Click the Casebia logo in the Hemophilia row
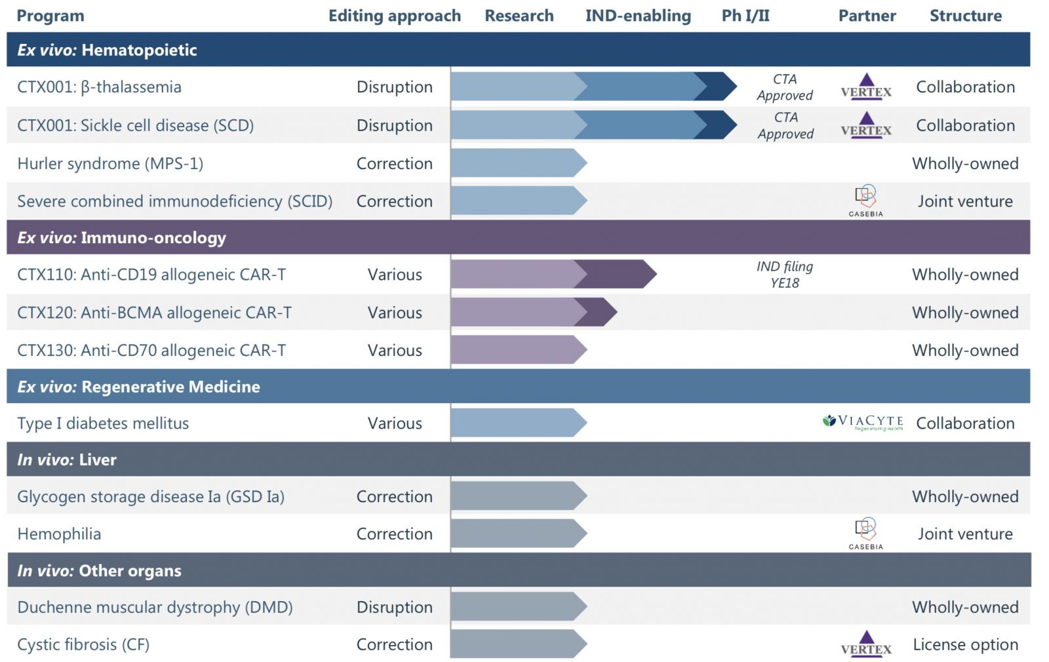The width and height of the screenshot is (1049, 662). click(x=865, y=533)
